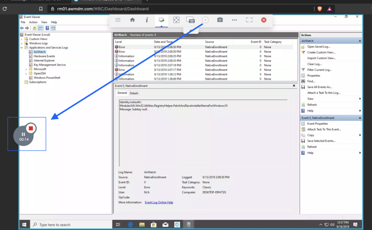This screenshot has width=372, height=230.
Task: Expand the Custom Views tree node
Action: [x=22, y=39]
